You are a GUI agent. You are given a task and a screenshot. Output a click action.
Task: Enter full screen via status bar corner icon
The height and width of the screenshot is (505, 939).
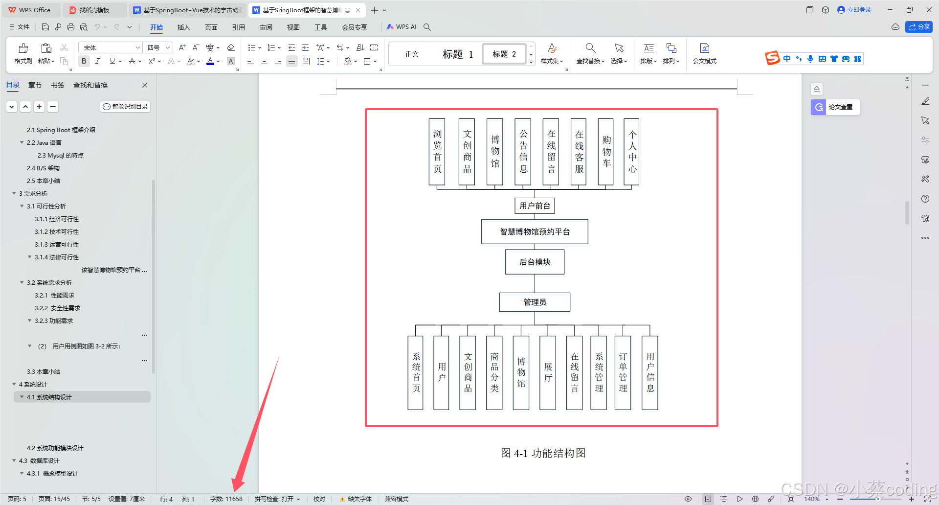click(927, 499)
